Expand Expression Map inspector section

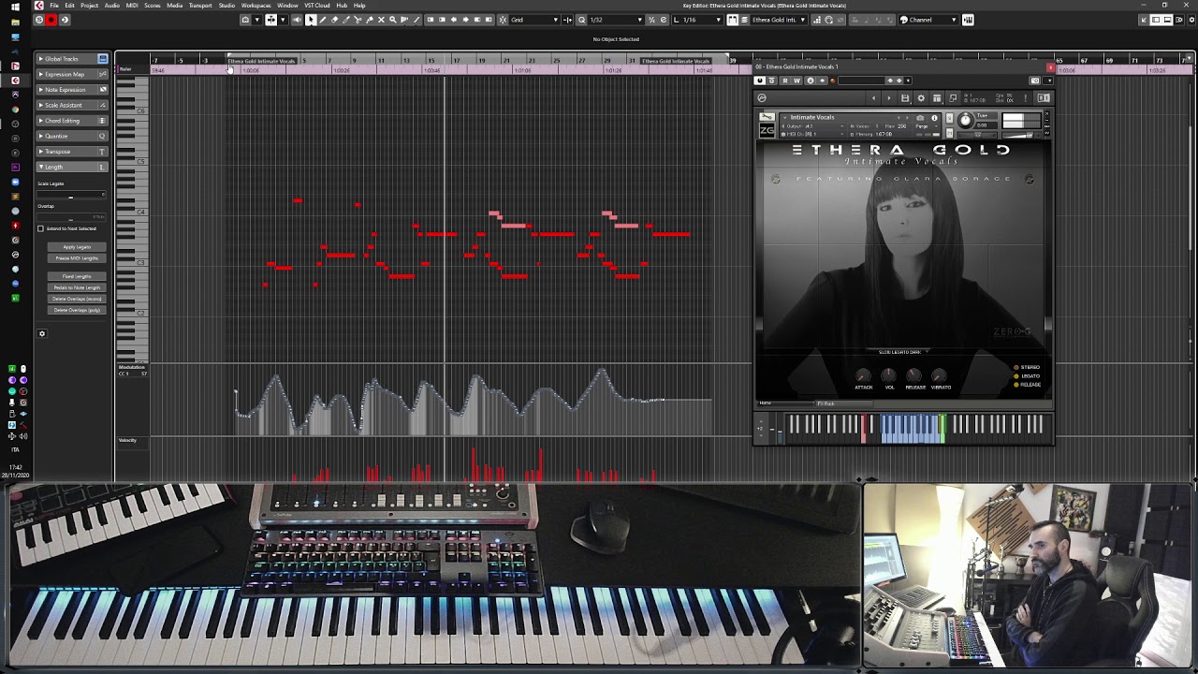[x=40, y=74]
